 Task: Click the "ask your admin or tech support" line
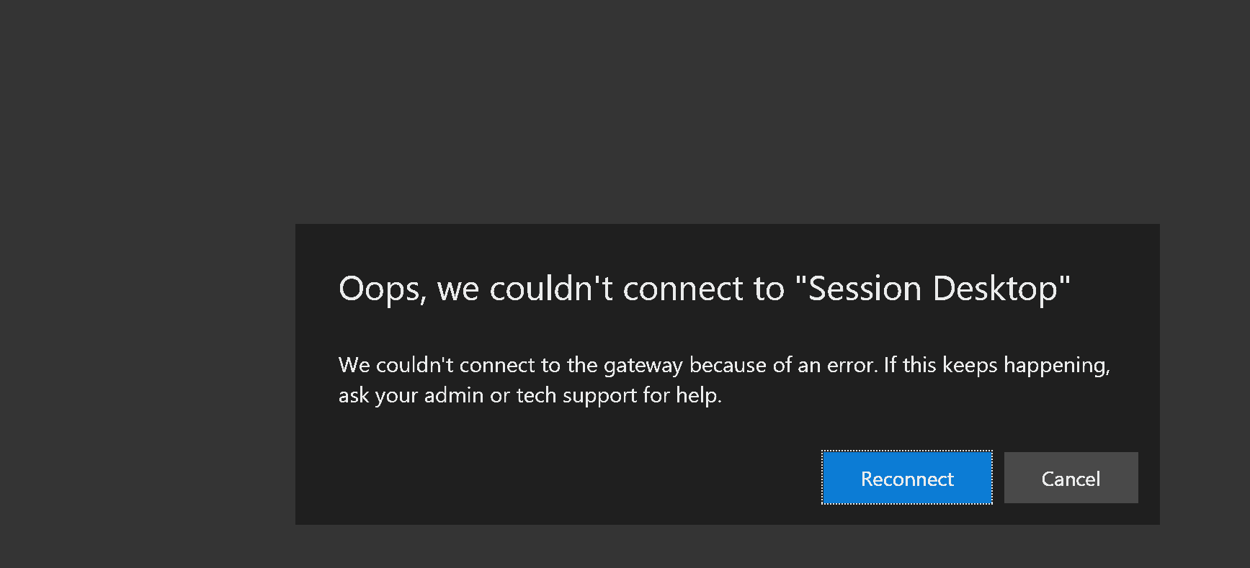[530, 395]
